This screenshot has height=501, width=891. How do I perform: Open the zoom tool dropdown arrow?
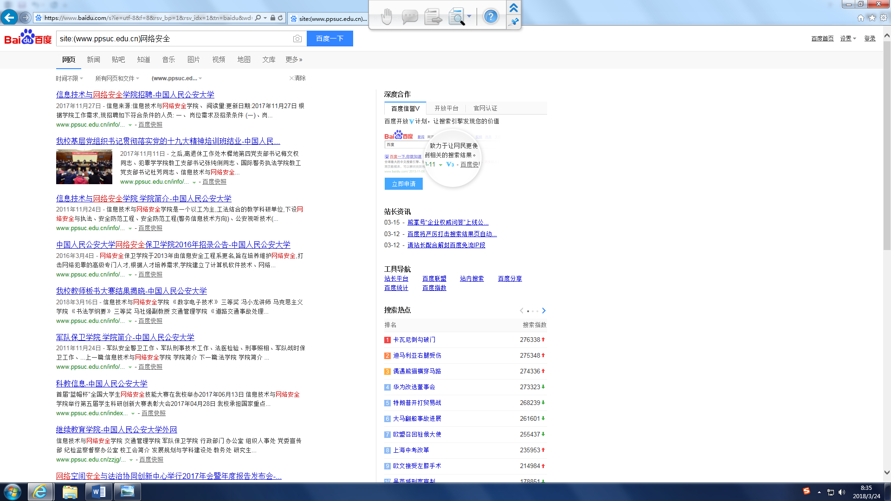(x=469, y=17)
